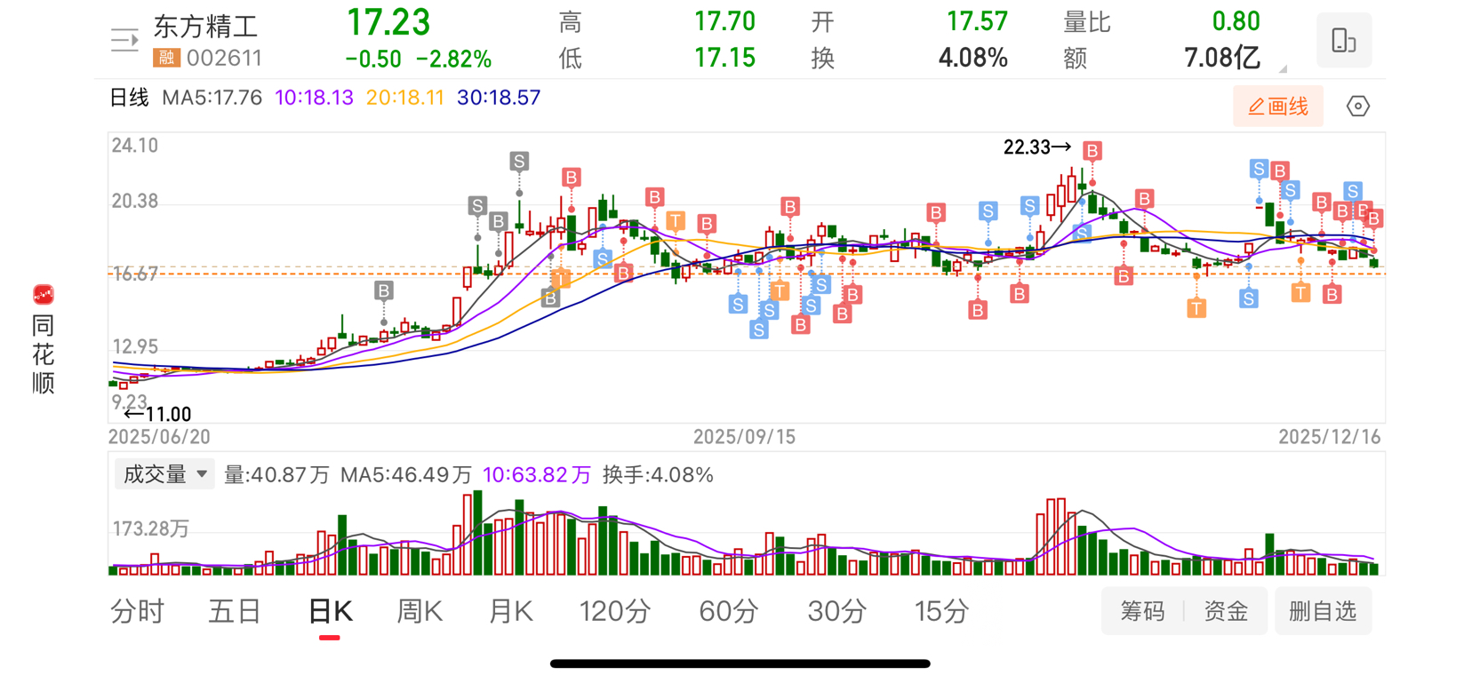1480x683 pixels.
Task: Switch to the 15分 chart tab
Action: click(941, 611)
